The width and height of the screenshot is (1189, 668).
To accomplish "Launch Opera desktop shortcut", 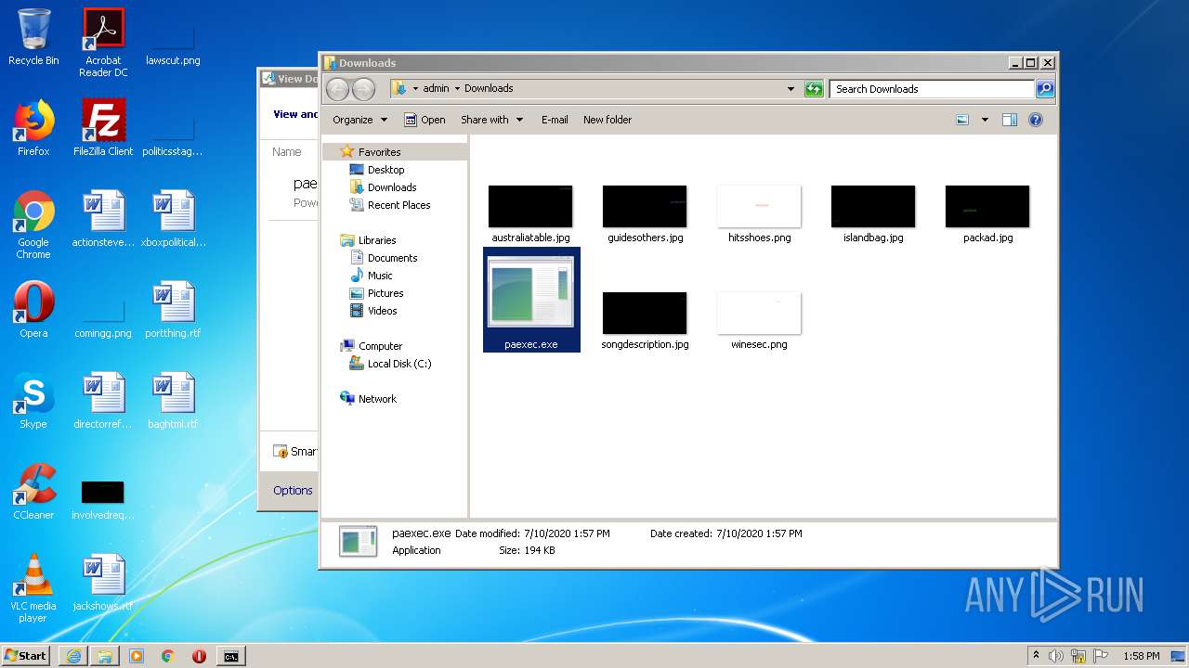I will point(33,310).
